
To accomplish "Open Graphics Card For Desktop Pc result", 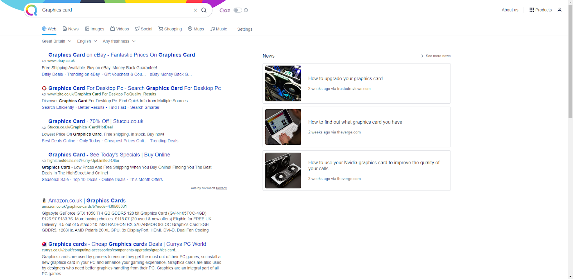I will click(x=135, y=88).
